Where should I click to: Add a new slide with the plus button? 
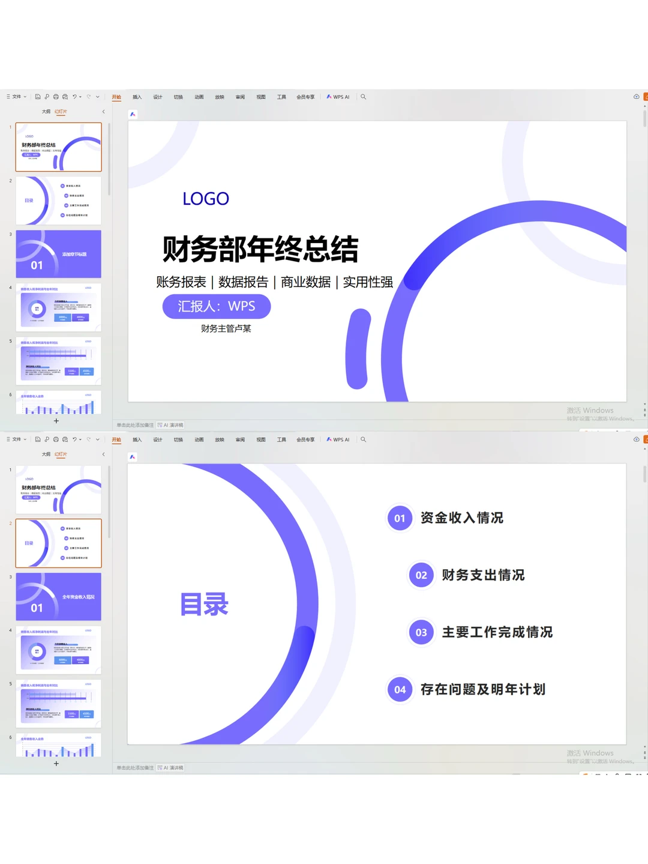[x=56, y=421]
